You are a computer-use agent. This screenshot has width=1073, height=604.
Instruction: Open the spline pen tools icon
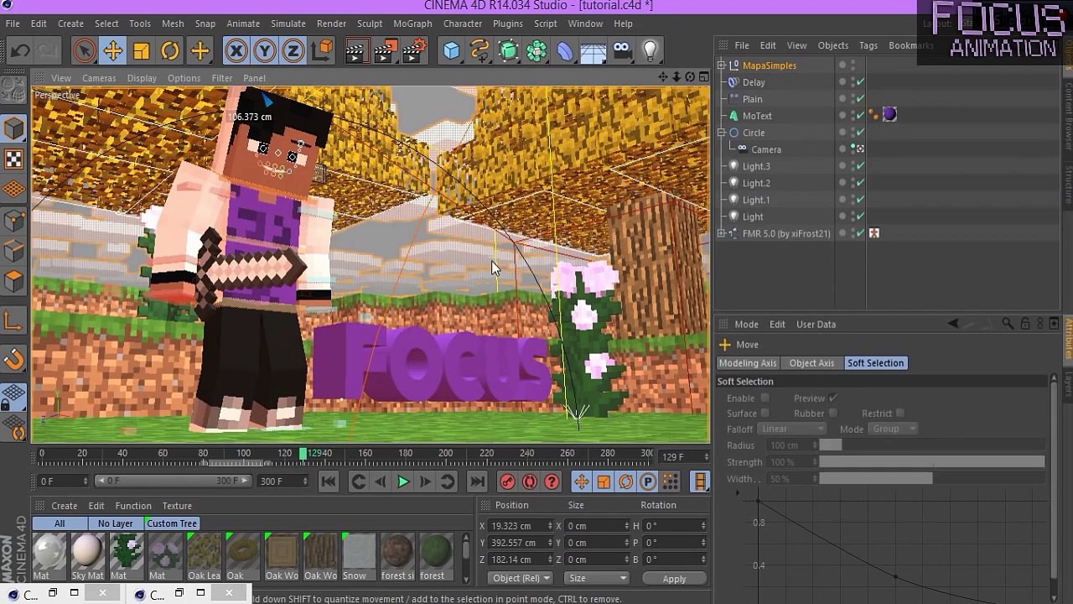click(480, 52)
